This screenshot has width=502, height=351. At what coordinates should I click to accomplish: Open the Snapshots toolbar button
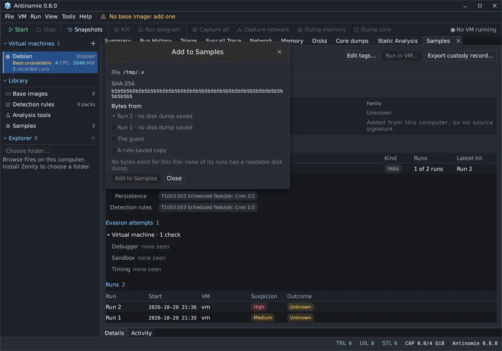pyautogui.click(x=85, y=30)
